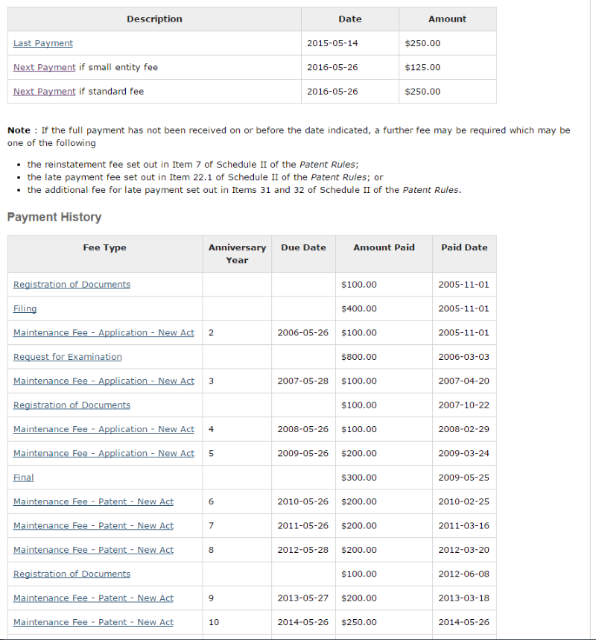Open Registration of Documents paid 2012-06-08
Viewport: 596px width, 640px height.
click(72, 574)
